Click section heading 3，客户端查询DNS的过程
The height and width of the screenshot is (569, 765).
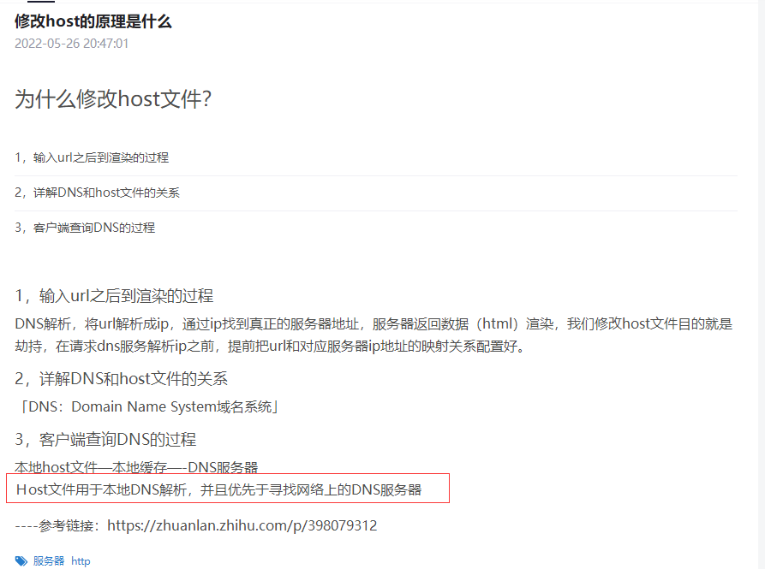(105, 439)
